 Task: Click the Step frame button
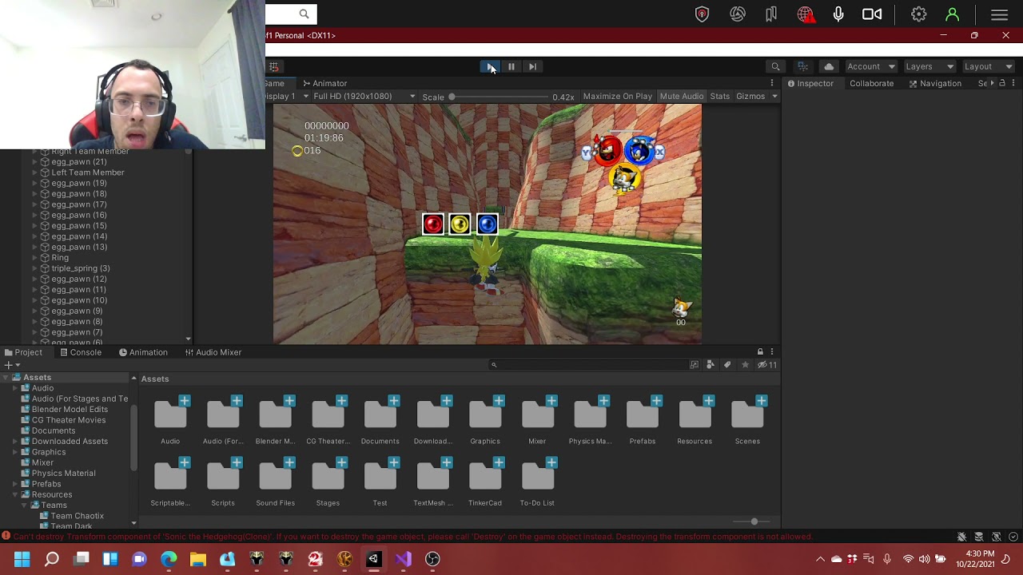[532, 66]
